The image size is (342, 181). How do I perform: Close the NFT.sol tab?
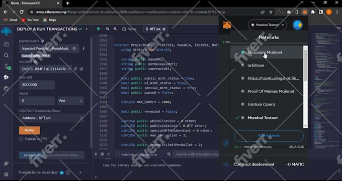click(164, 29)
